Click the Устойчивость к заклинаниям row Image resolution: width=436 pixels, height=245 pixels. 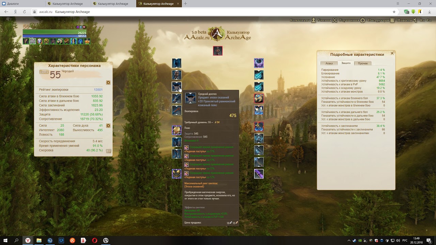pyautogui.click(x=353, y=126)
